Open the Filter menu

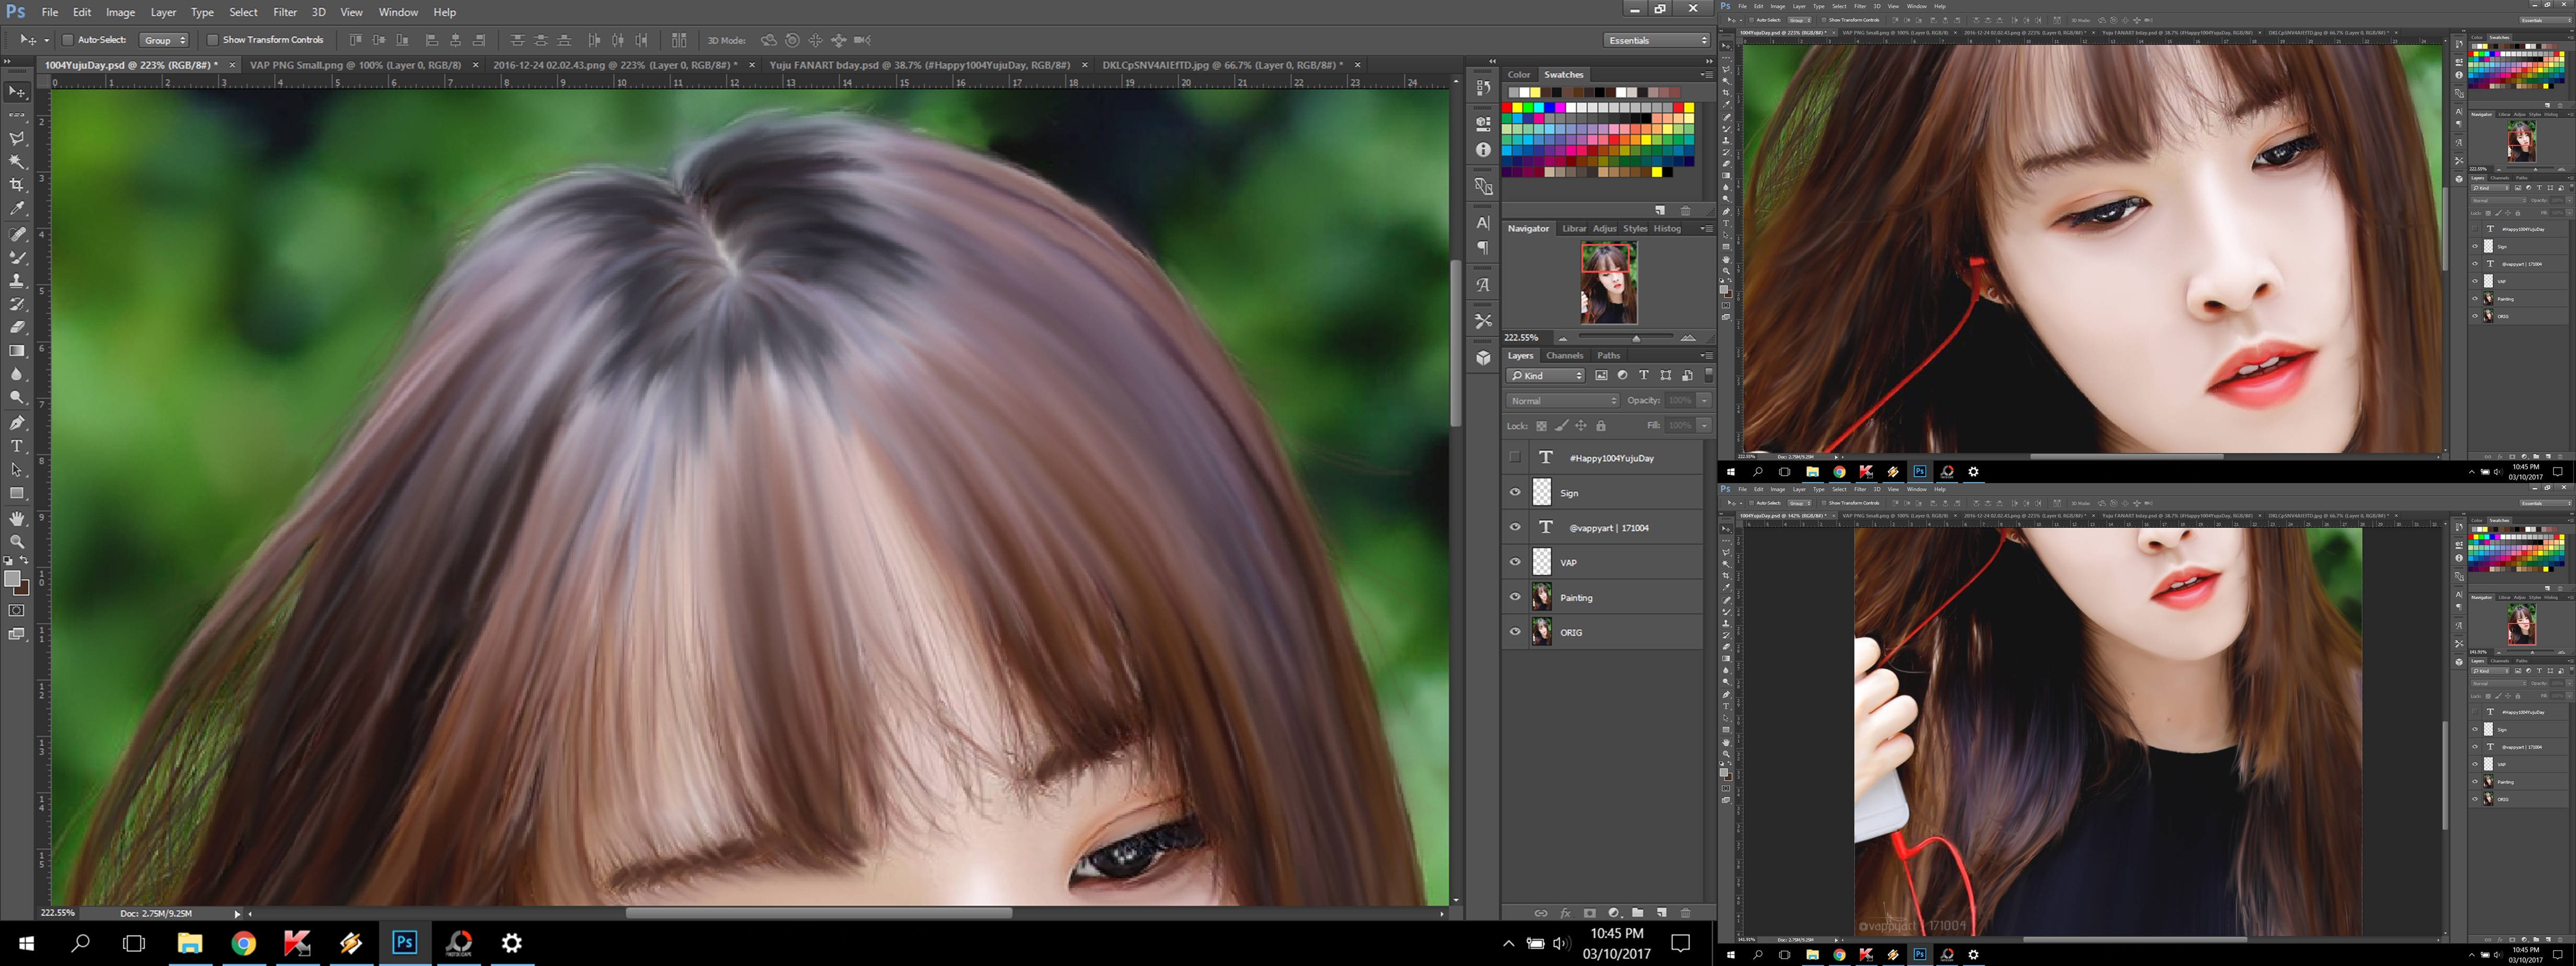point(285,12)
